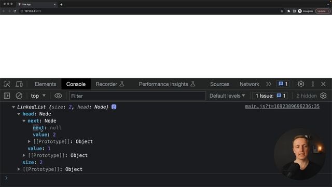Expand Prototype under the value 2 node

(29, 141)
